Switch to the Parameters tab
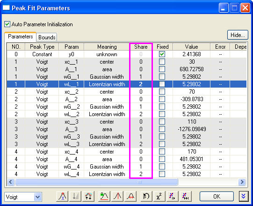253x206 pixels. coord(20,37)
